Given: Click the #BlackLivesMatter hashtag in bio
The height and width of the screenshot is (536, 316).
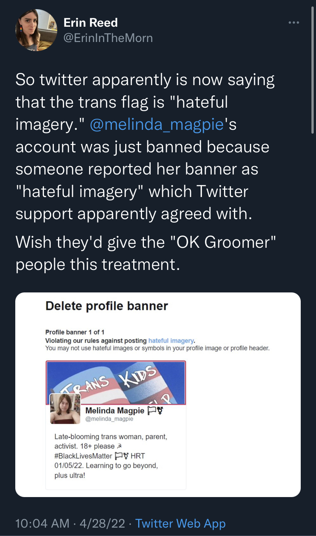Looking at the screenshot, I should point(83,456).
